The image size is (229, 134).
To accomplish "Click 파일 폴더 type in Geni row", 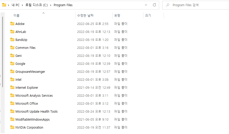I will click(x=121, y=56).
